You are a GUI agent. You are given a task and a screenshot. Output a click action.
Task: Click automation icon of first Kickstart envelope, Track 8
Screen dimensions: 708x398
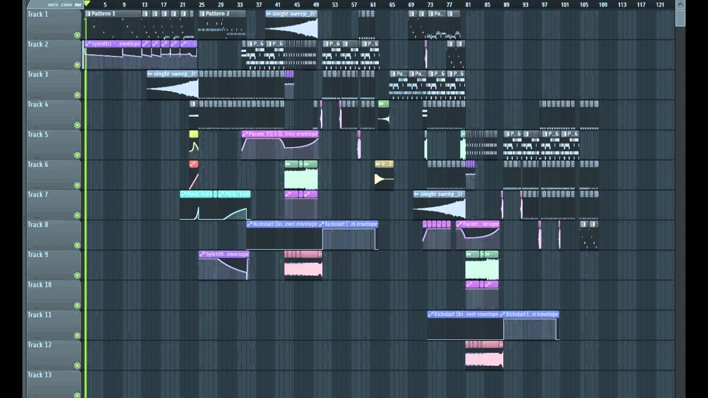(x=249, y=224)
